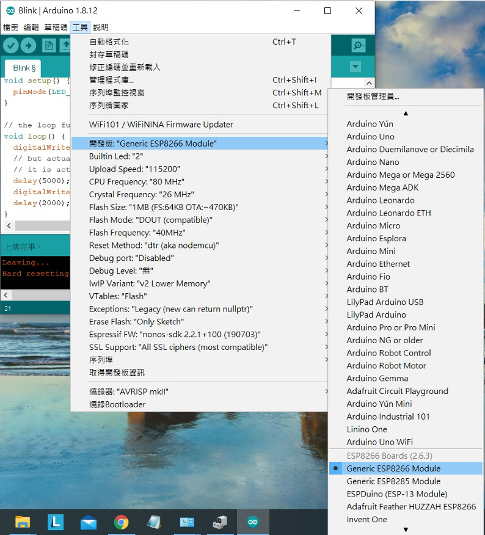Expand the 開發板 Generic ESP8266 Module submenu
The height and width of the screenshot is (535, 485).
pos(200,144)
